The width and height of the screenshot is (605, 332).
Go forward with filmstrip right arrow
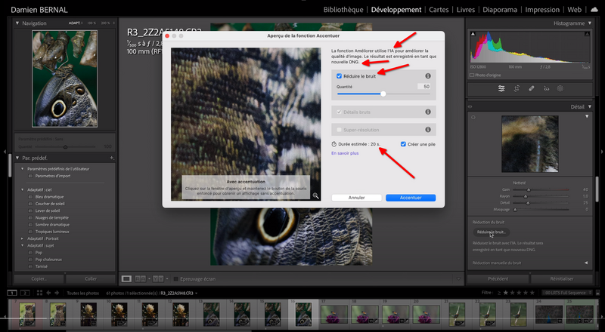point(57,293)
